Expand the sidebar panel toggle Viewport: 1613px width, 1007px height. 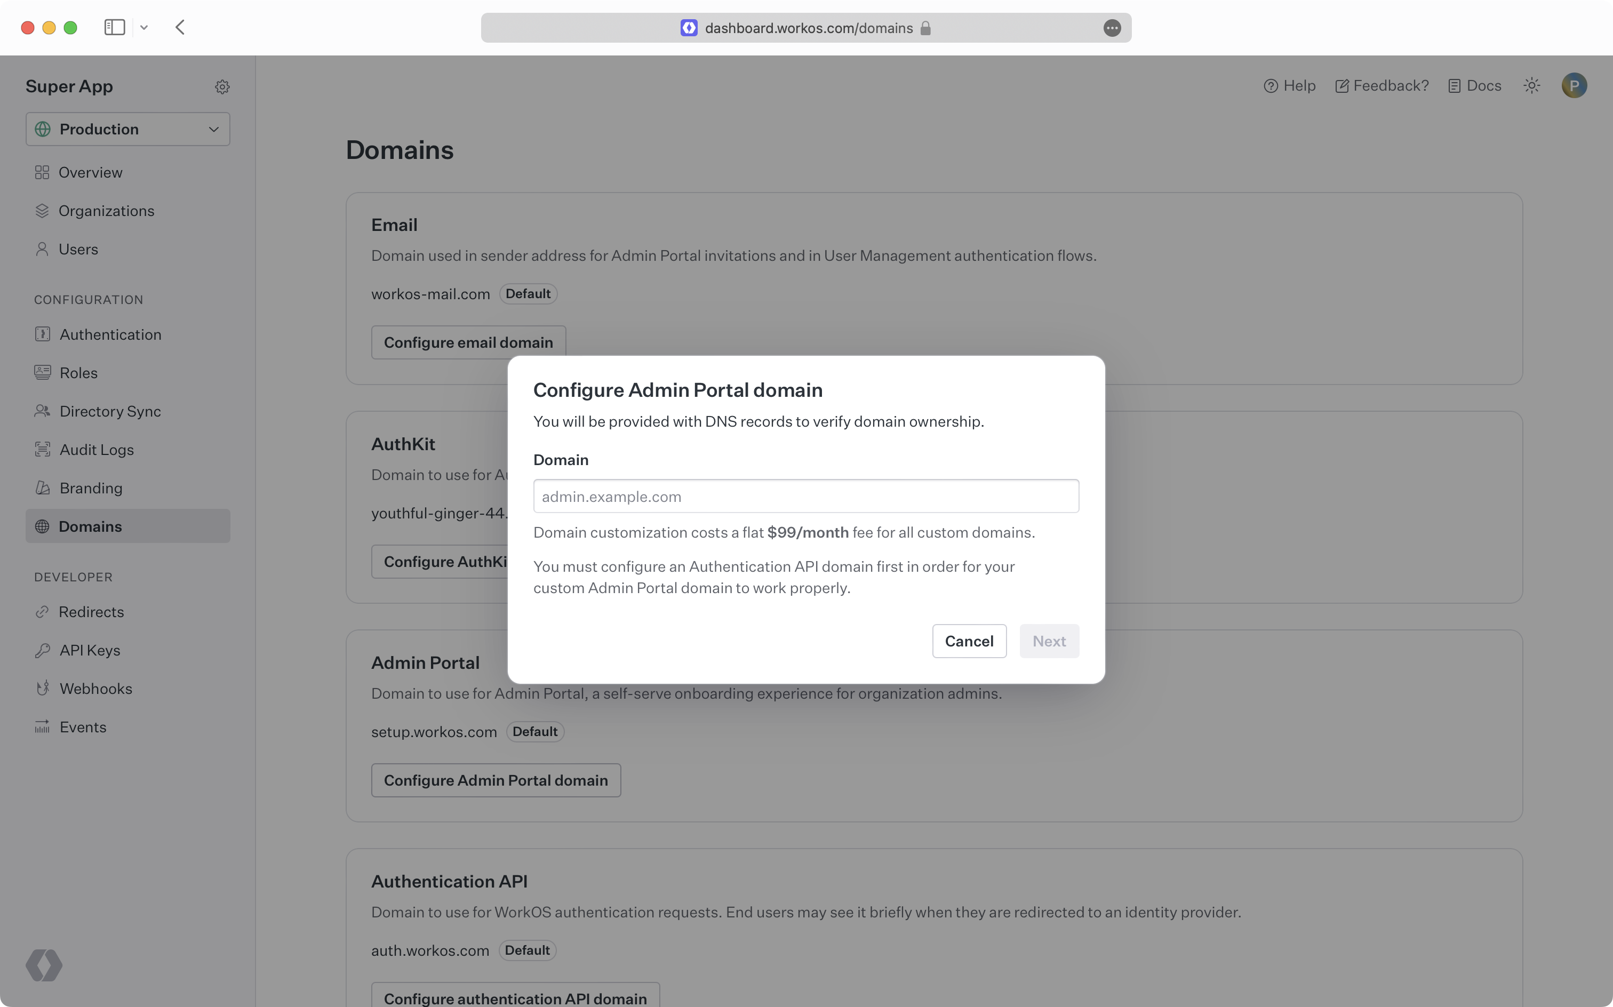point(114,27)
